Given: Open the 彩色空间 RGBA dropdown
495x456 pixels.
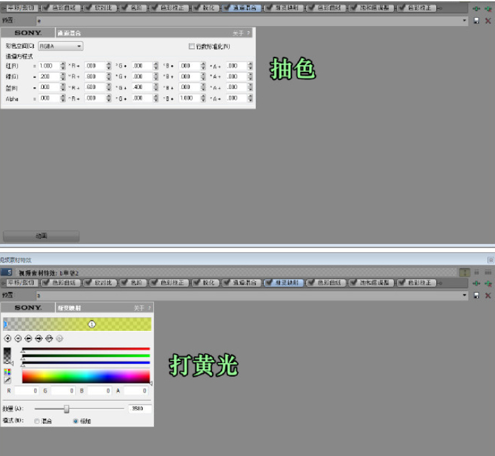Looking at the screenshot, I should (61, 46).
